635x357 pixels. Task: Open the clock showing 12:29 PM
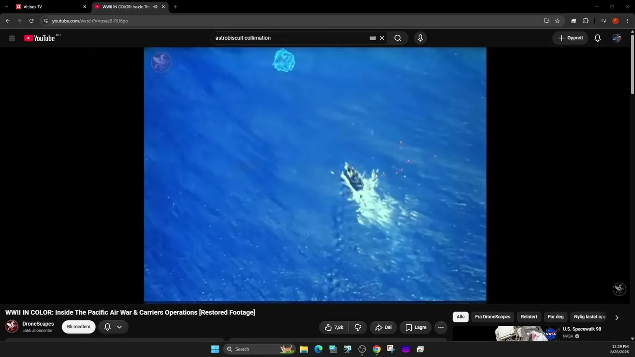pyautogui.click(x=621, y=349)
